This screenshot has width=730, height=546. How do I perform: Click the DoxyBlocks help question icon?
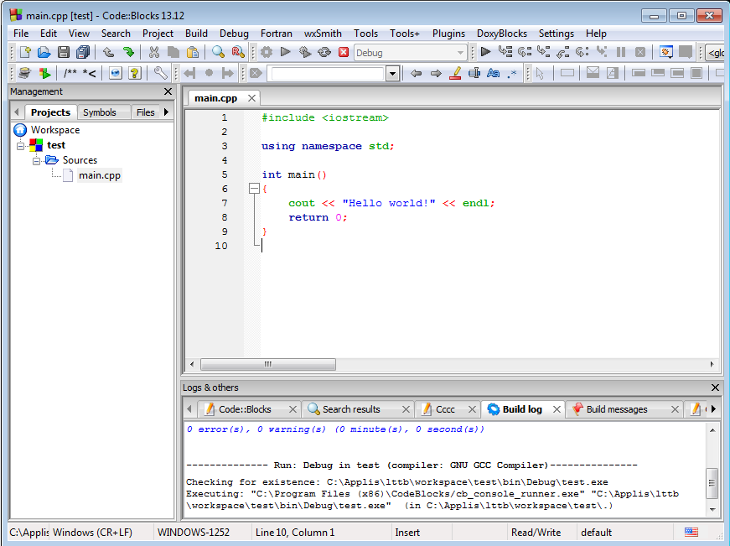135,73
